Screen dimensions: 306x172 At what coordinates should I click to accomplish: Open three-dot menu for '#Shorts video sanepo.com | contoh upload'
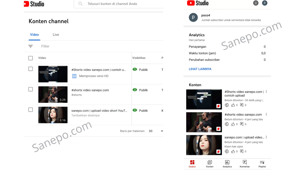pos(266,92)
